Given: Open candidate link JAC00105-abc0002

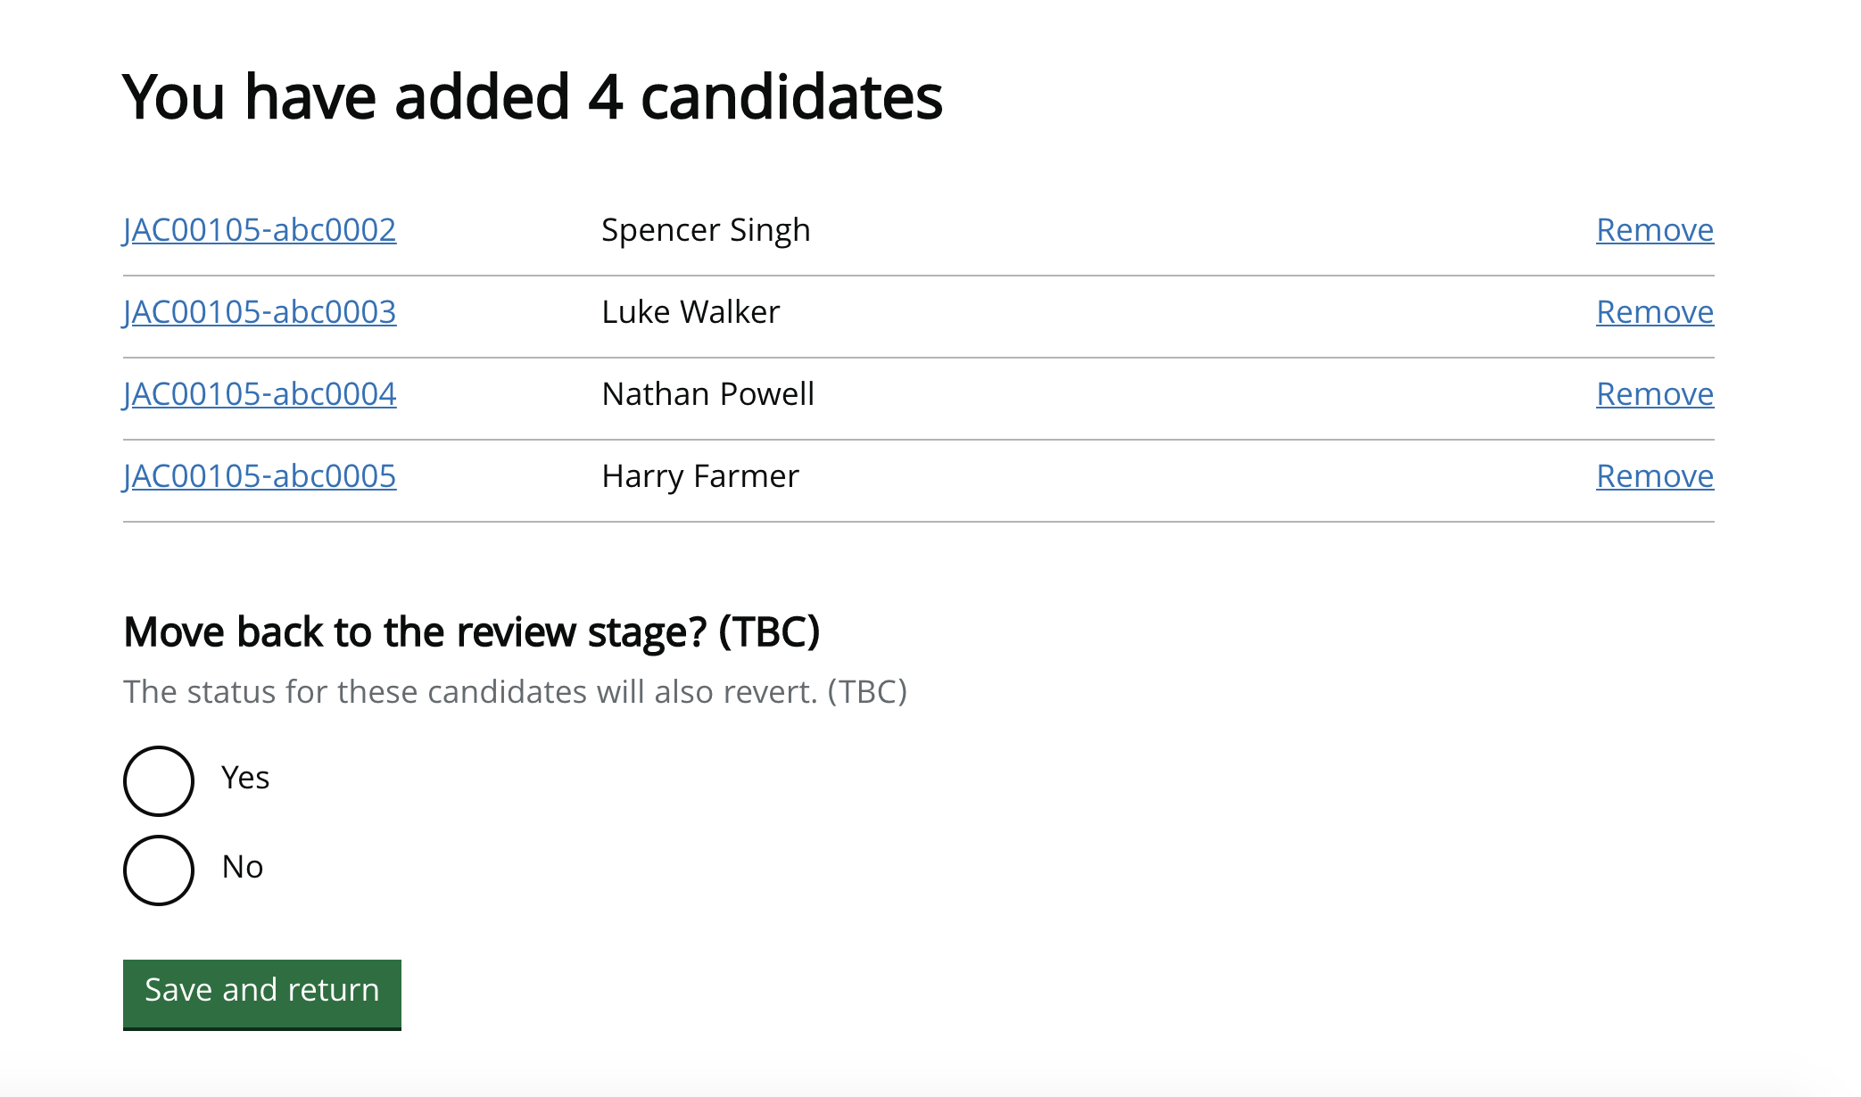Looking at the screenshot, I should click(260, 230).
